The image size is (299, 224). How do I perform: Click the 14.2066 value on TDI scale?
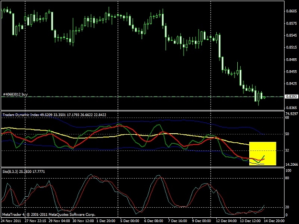292,164
